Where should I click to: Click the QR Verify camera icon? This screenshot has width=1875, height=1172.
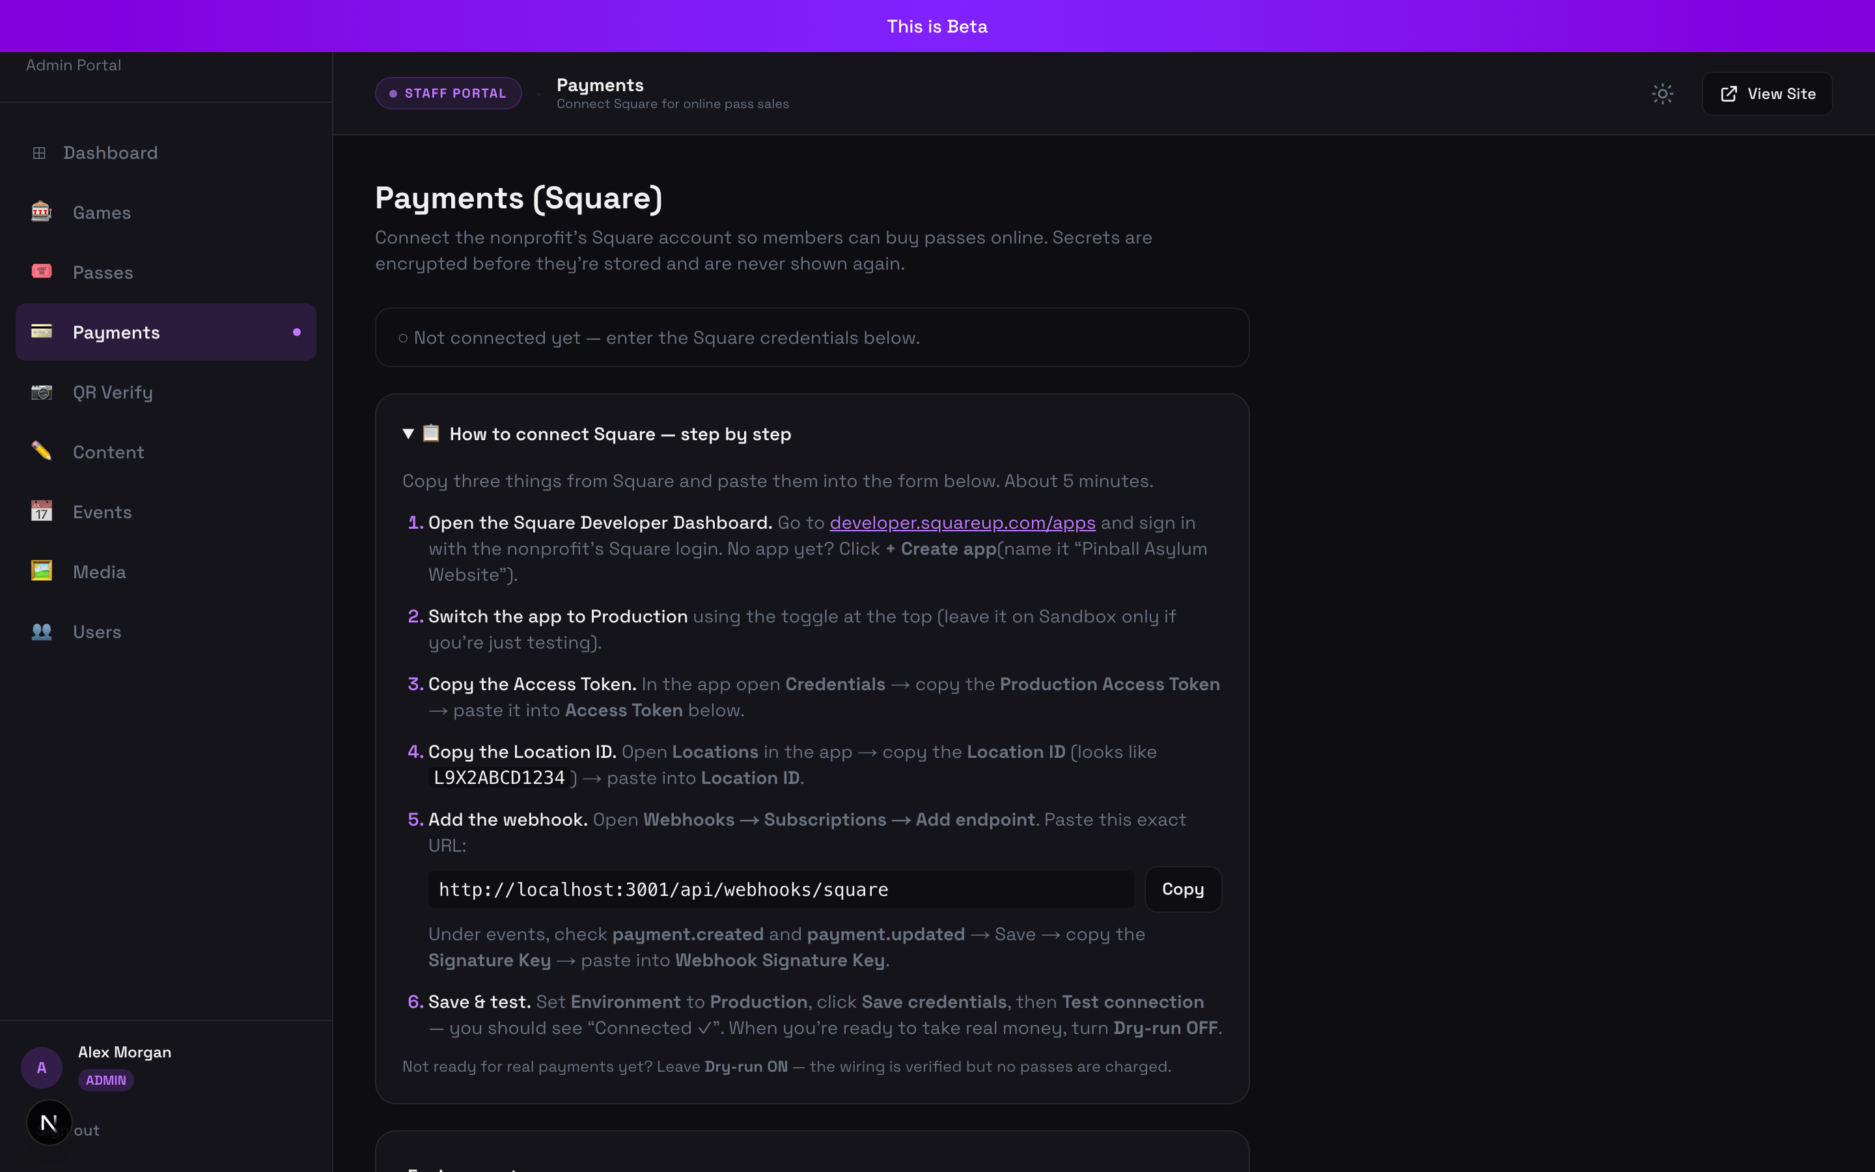pos(42,392)
